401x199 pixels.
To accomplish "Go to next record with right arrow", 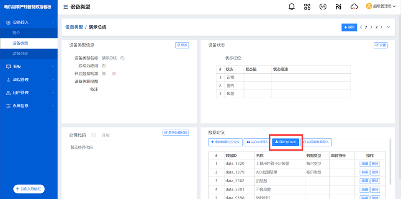I will (x=381, y=27).
